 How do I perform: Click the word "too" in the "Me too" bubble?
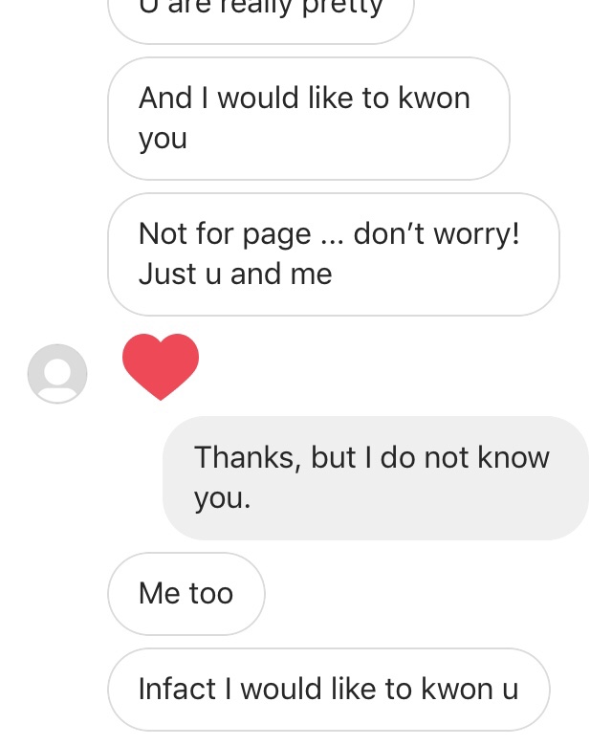[211, 594]
